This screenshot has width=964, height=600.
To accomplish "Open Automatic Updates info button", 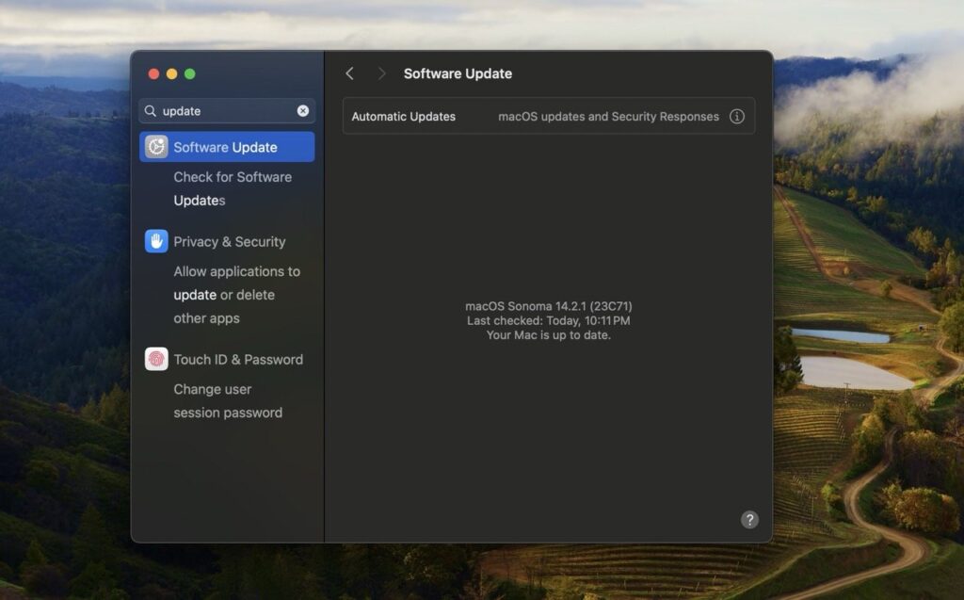I will pos(737,117).
